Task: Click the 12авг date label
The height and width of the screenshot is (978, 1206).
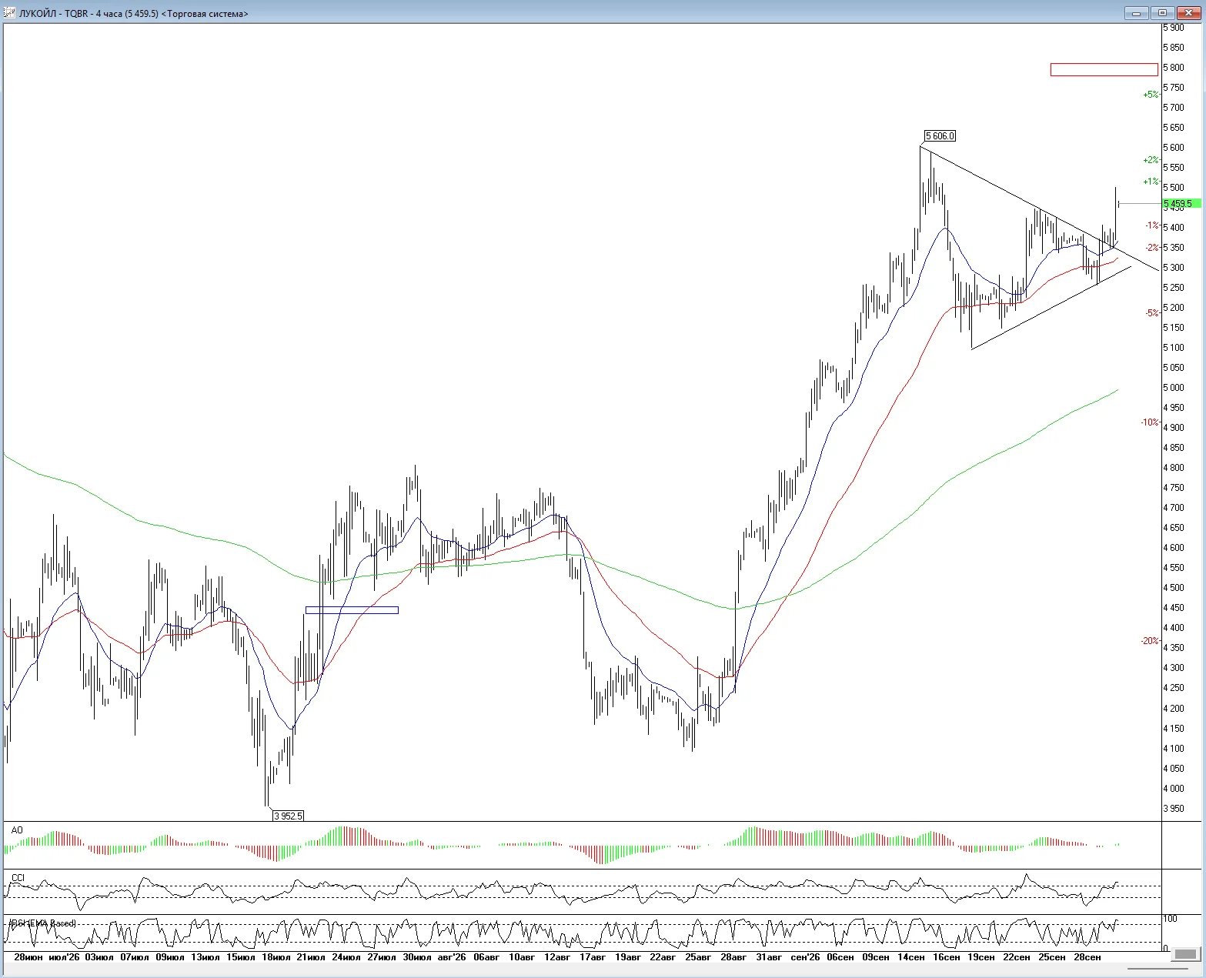Action: coord(557,957)
